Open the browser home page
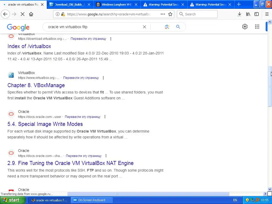 31,14
